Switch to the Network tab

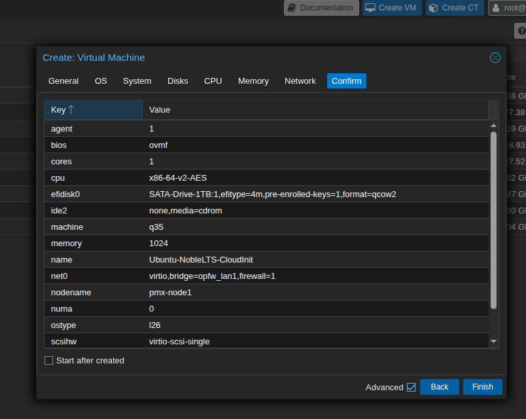[300, 81]
